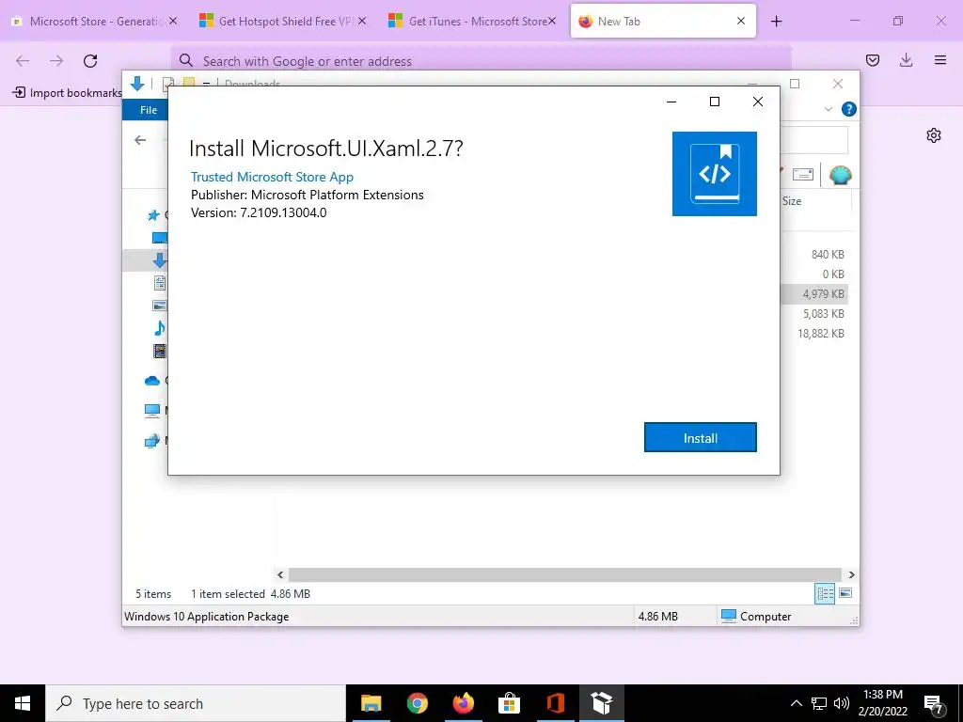Click the Microsoft.UI.Xaml package logo icon
Viewport: 963px width, 722px height.
click(715, 174)
